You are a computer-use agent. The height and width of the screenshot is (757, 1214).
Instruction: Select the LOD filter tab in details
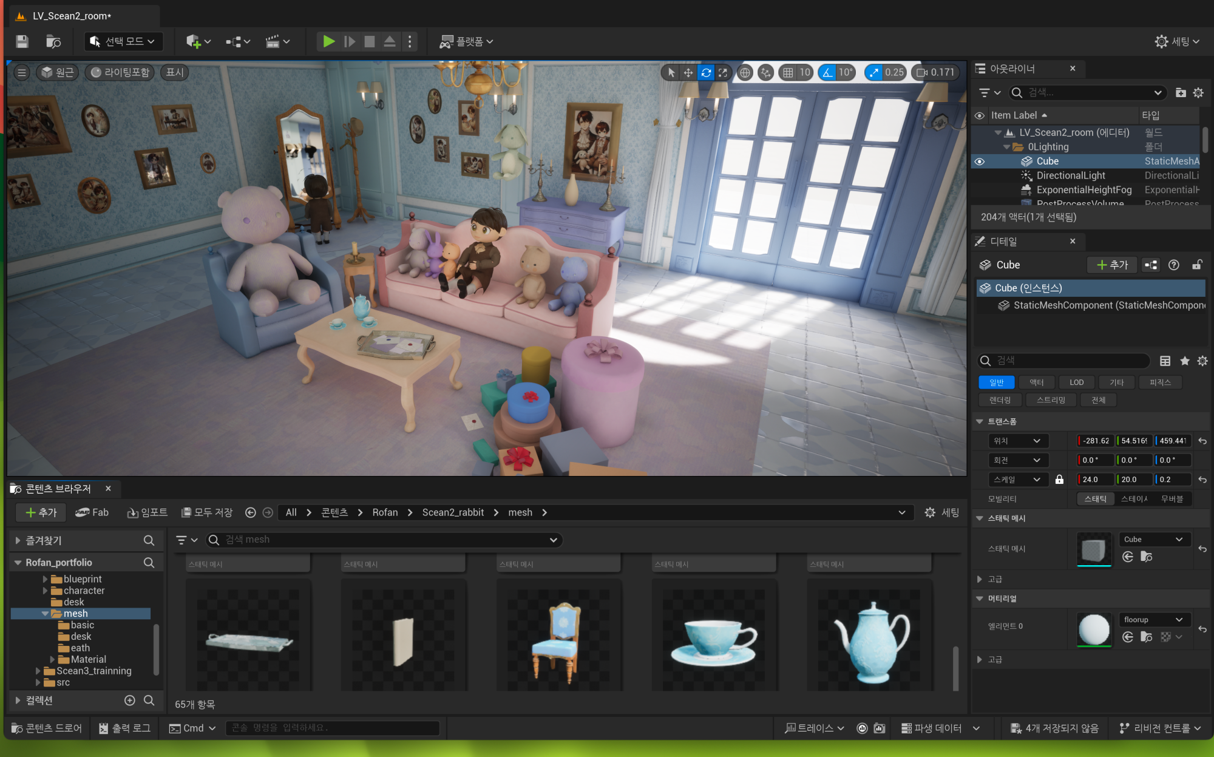click(1076, 382)
